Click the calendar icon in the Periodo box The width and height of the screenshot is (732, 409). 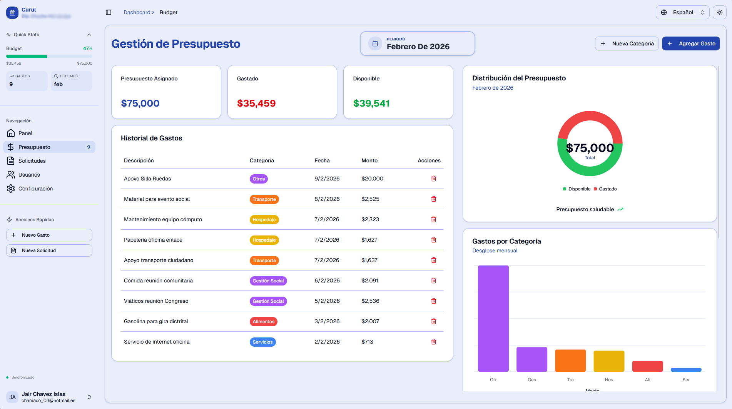coord(375,43)
